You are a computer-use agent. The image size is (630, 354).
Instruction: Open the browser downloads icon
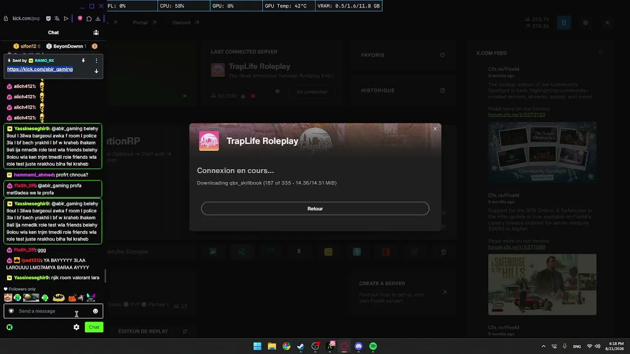tap(98, 19)
